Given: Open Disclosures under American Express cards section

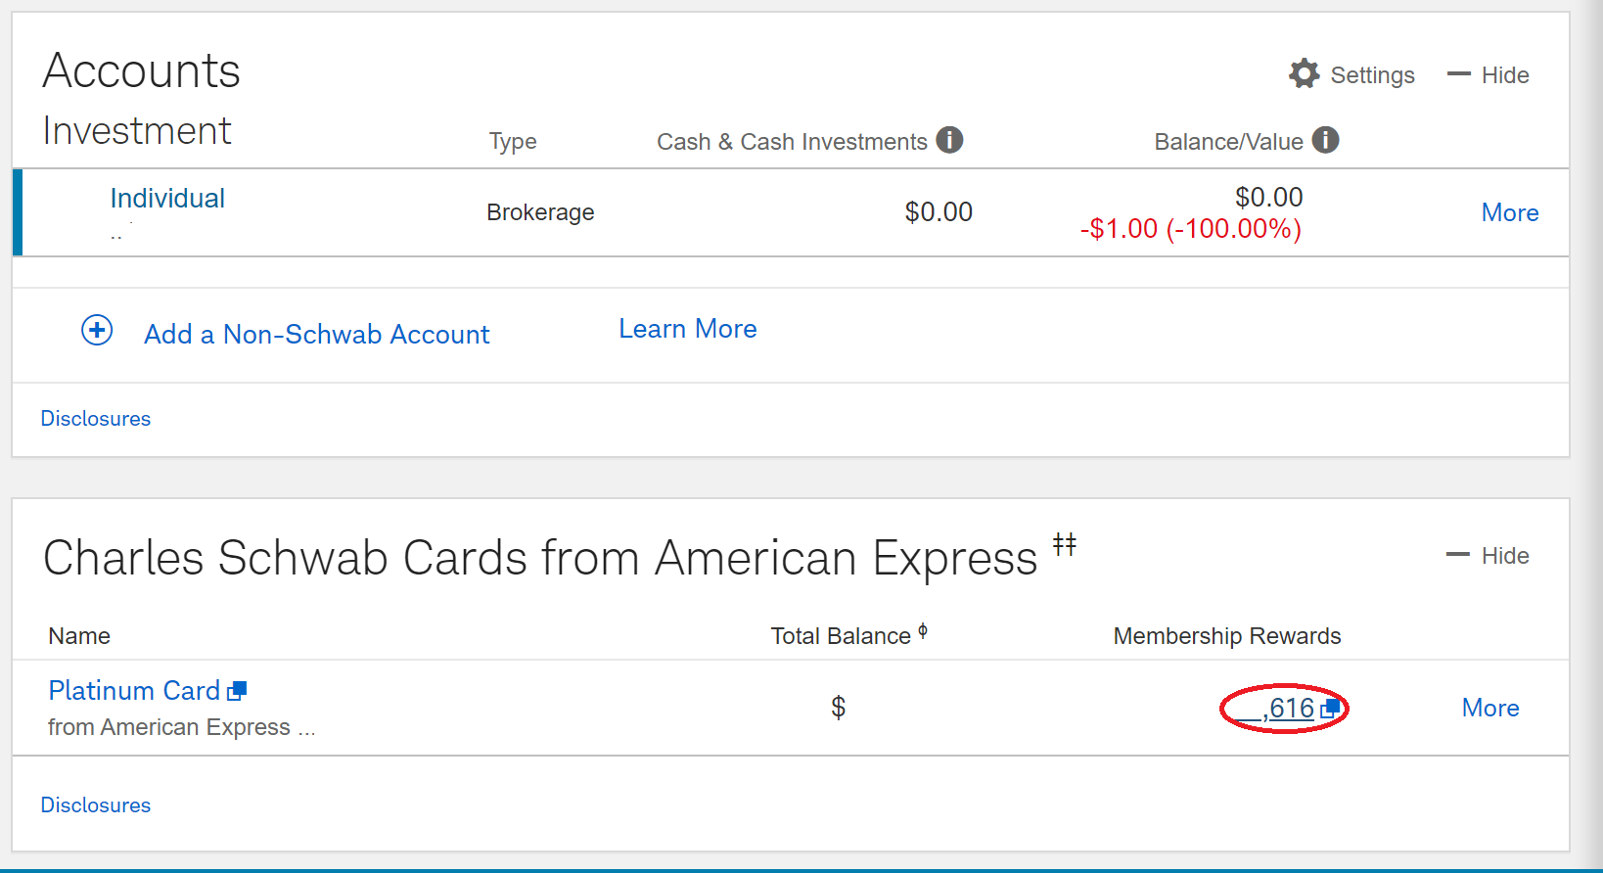Looking at the screenshot, I should pos(96,805).
